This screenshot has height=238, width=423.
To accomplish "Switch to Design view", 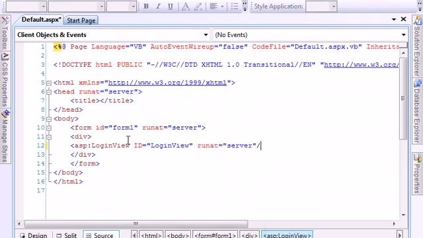I will point(34,235).
